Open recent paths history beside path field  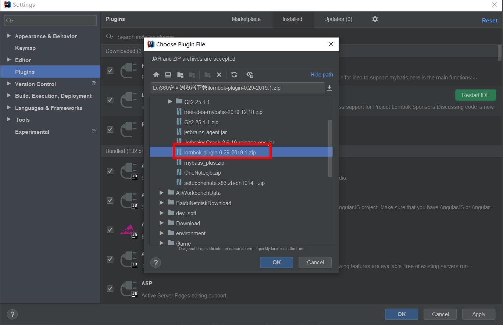(x=329, y=88)
